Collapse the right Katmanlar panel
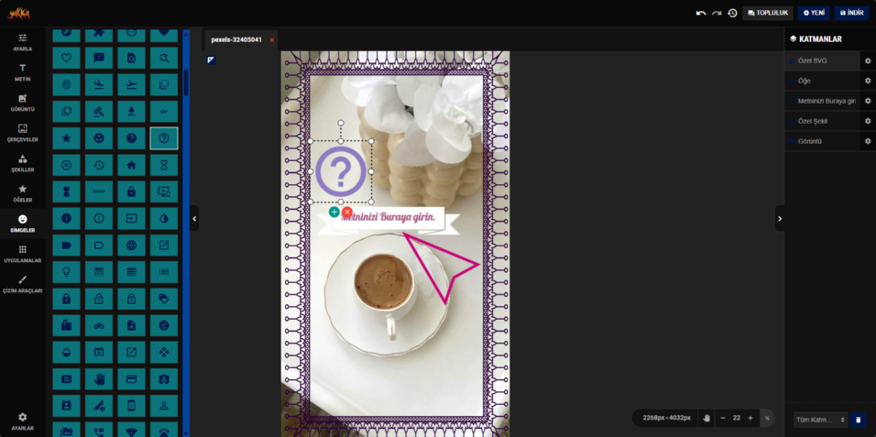Screen dimensions: 876x437 [780, 218]
